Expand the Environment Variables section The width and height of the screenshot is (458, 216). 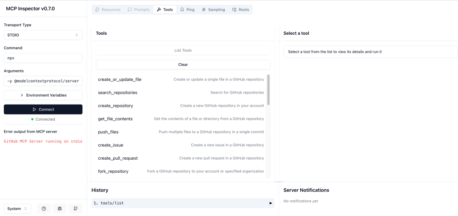click(43, 95)
